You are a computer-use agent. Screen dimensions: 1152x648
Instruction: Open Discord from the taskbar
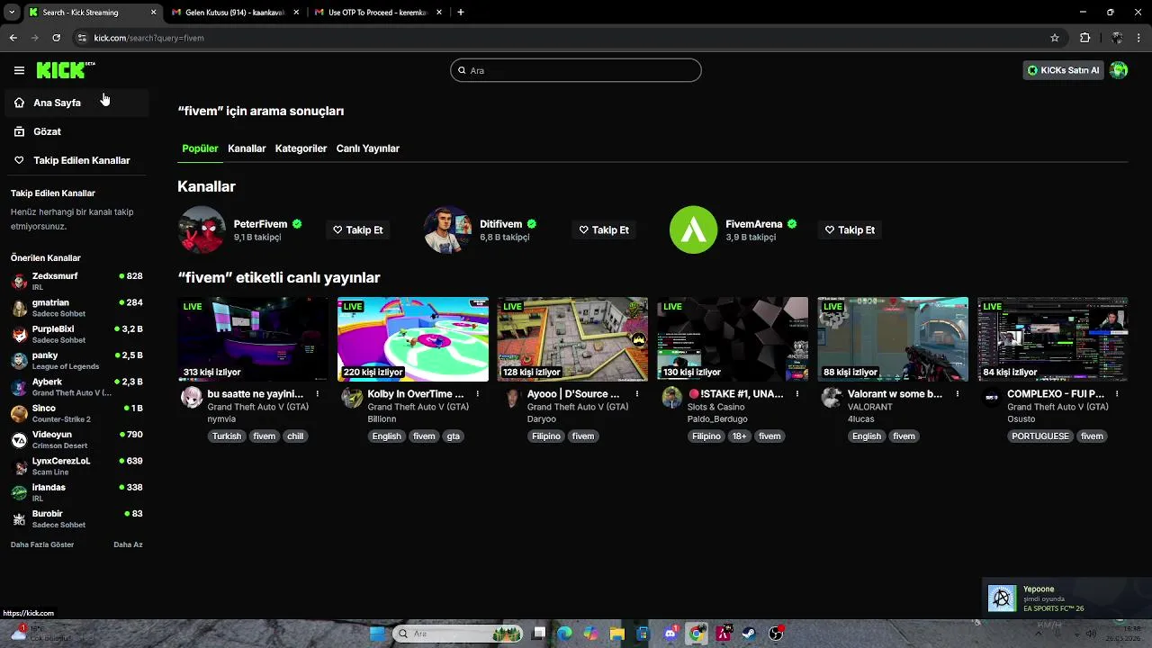670,634
